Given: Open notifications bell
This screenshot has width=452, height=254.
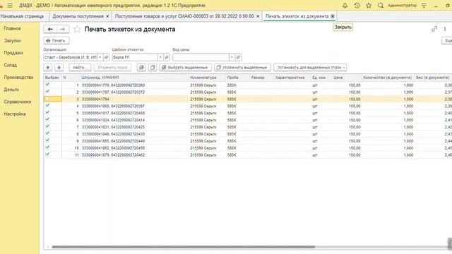Looking at the screenshot, I should coord(345,6).
